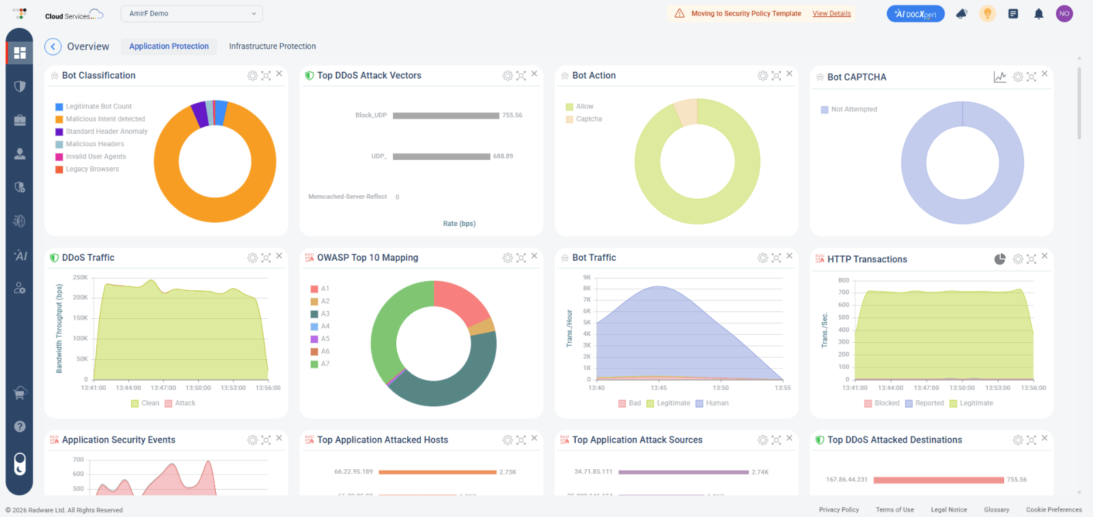Open the notifications bell
Viewport: 1093px width, 517px height.
pos(1038,14)
